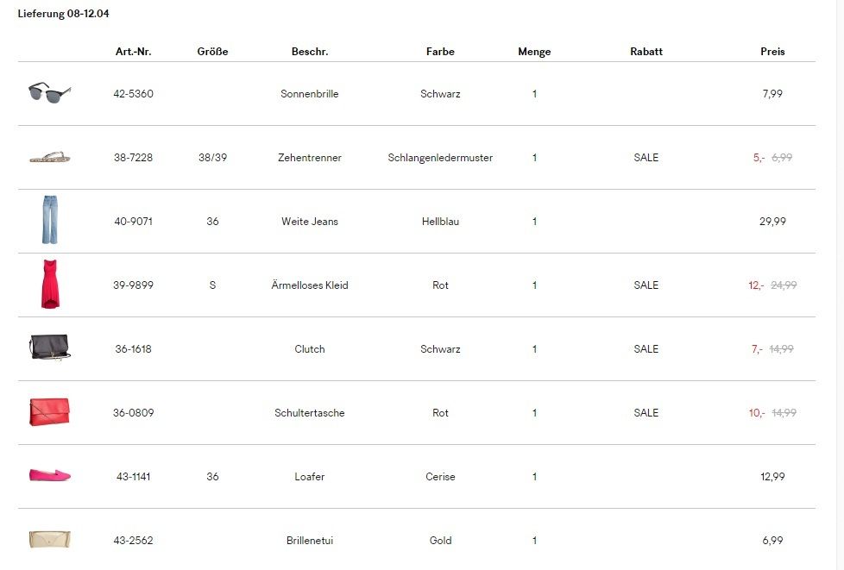Viewport: 844px width, 570px height.
Task: Open the black clutch product image
Action: click(x=49, y=348)
